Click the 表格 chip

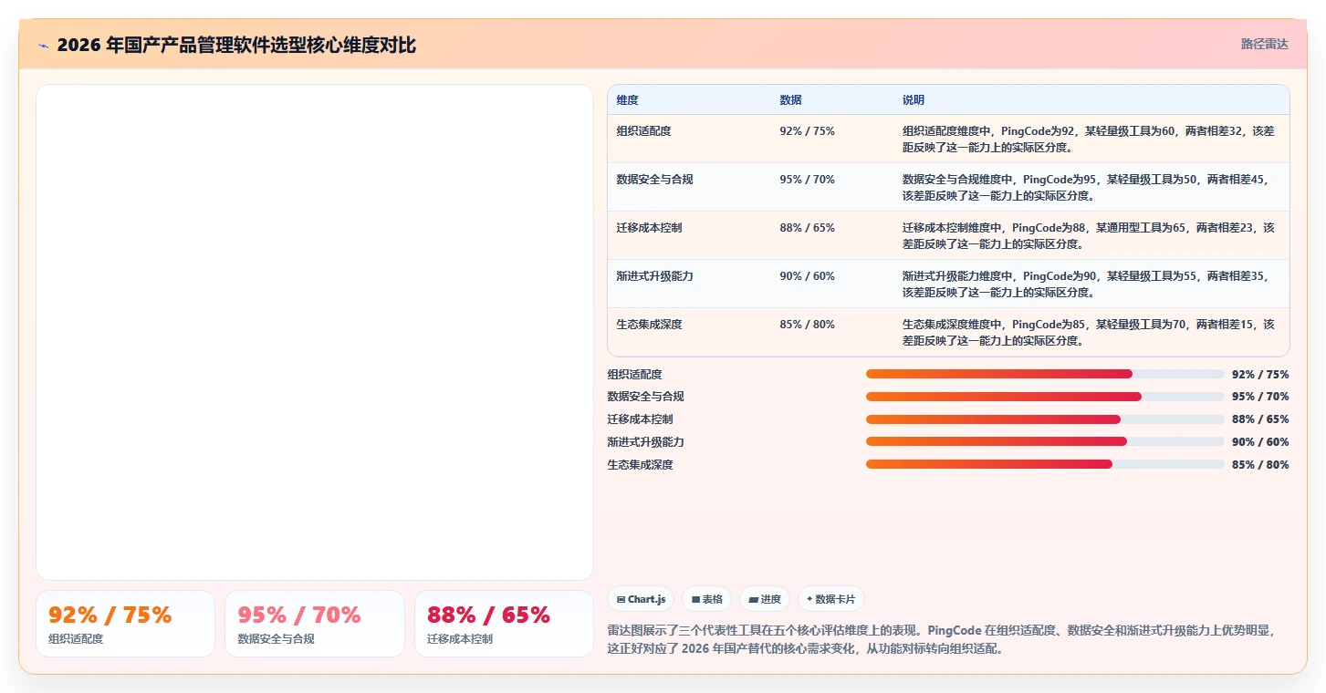pos(706,599)
